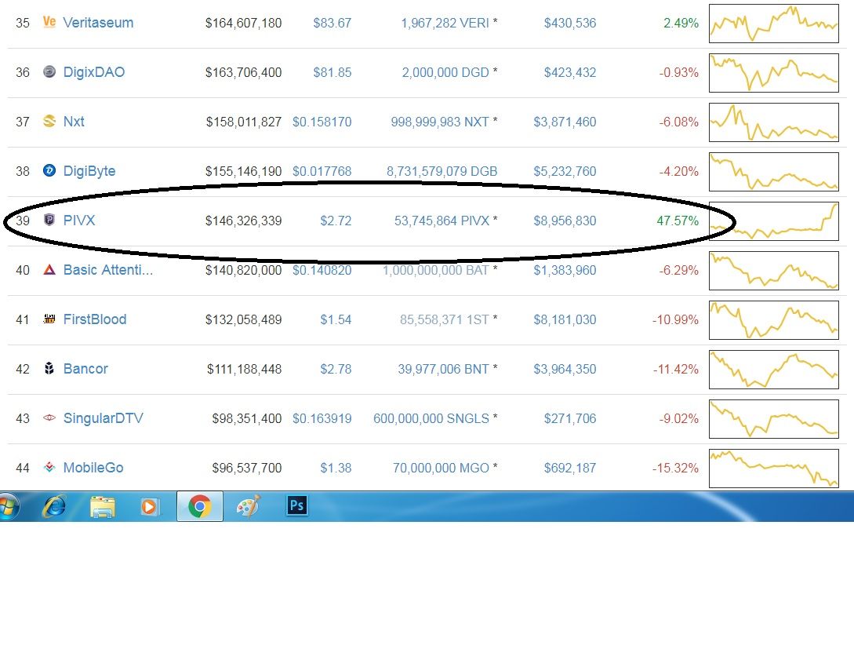854x671 pixels.
Task: Click Veritaseum volume $430,536
Action: coord(570,23)
